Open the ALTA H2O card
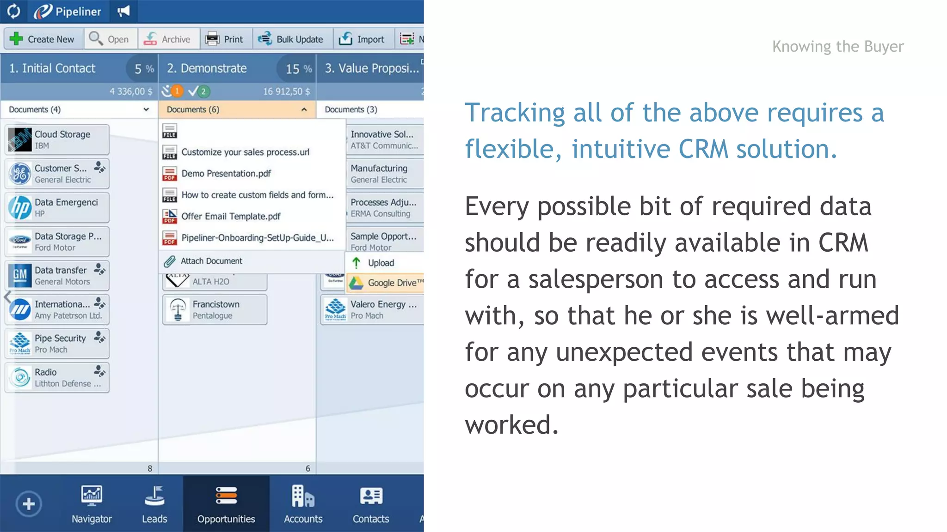Viewport: 947px width, 532px height. pos(215,282)
